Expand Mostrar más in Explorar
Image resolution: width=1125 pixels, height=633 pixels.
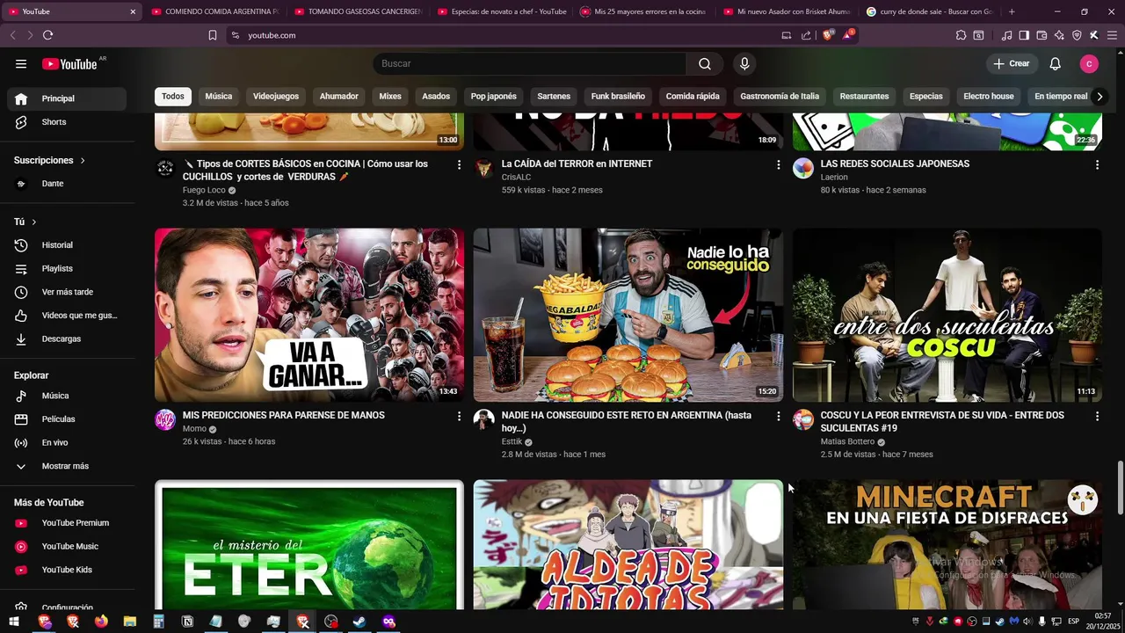point(67,466)
